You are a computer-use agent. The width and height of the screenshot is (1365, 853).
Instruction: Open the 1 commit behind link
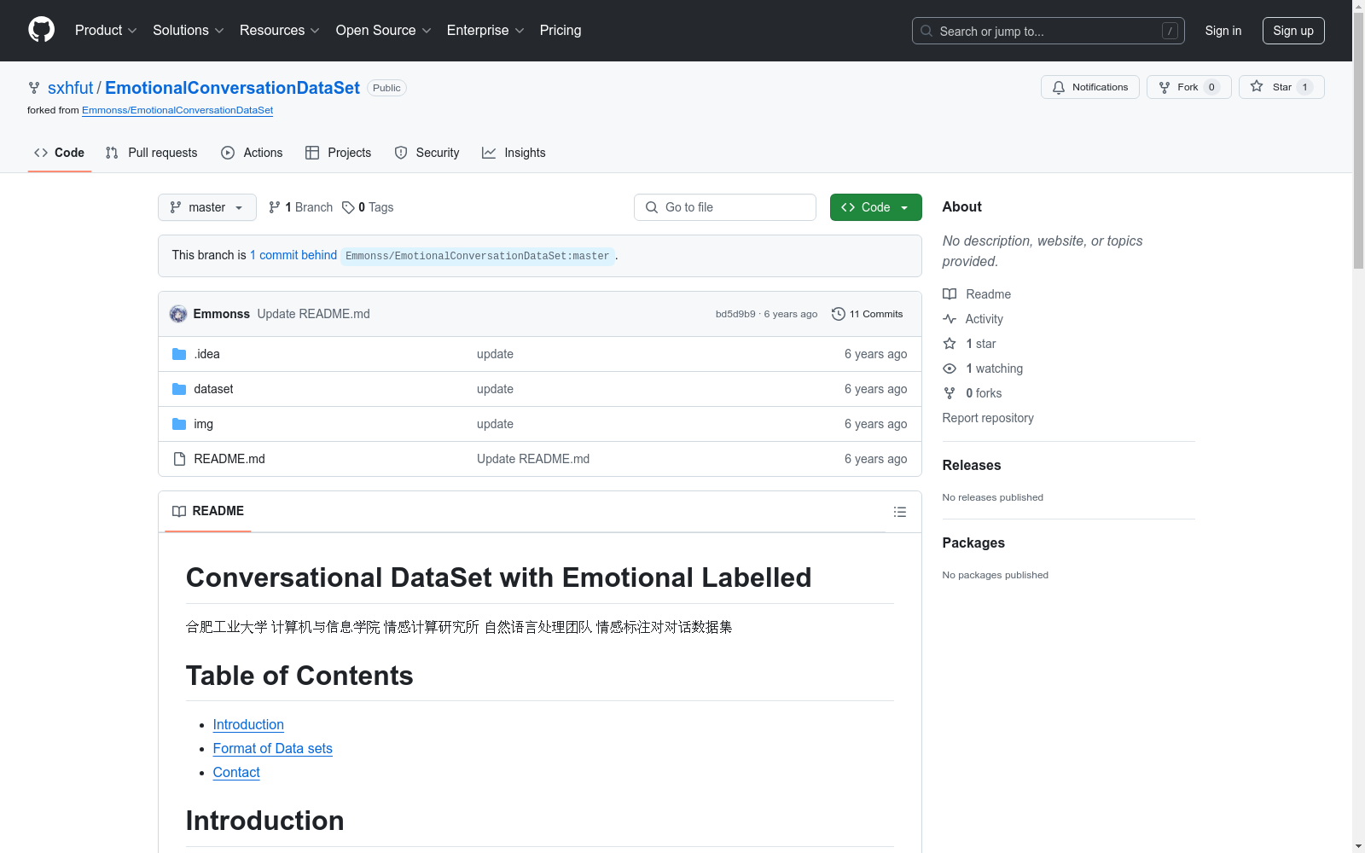tap(293, 255)
